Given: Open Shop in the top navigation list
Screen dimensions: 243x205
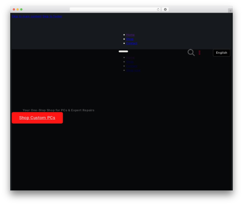Looking at the screenshot, I should pyautogui.click(x=130, y=39).
